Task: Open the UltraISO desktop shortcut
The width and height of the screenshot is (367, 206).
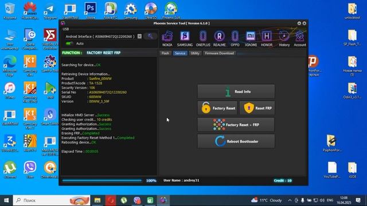Action: tap(151, 11)
